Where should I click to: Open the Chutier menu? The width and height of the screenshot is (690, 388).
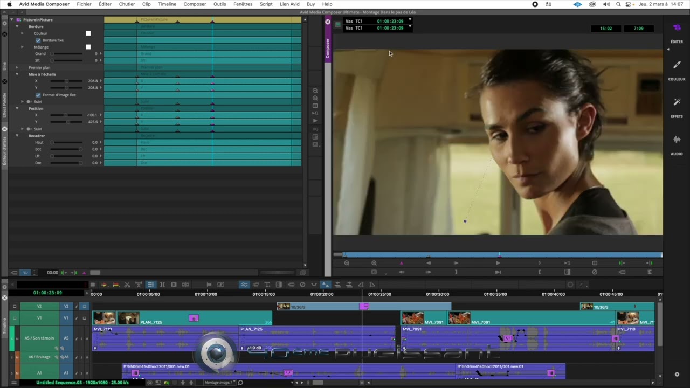click(127, 4)
